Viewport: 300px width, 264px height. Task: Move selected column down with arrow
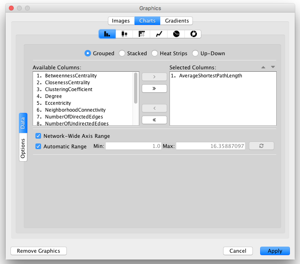(273, 67)
